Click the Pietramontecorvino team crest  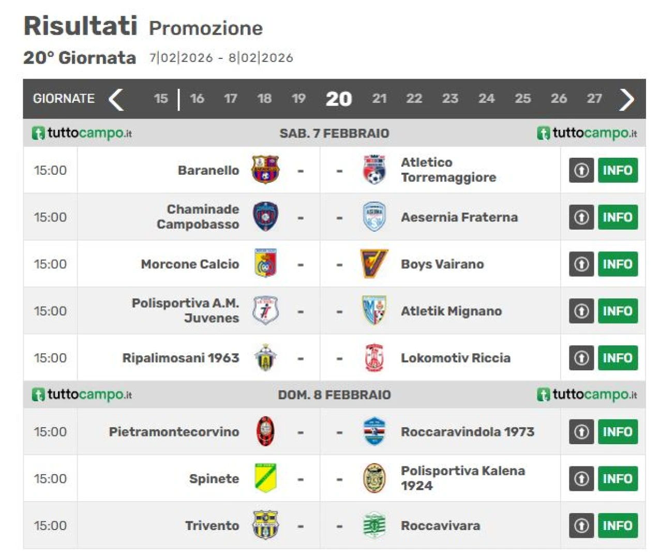click(265, 431)
